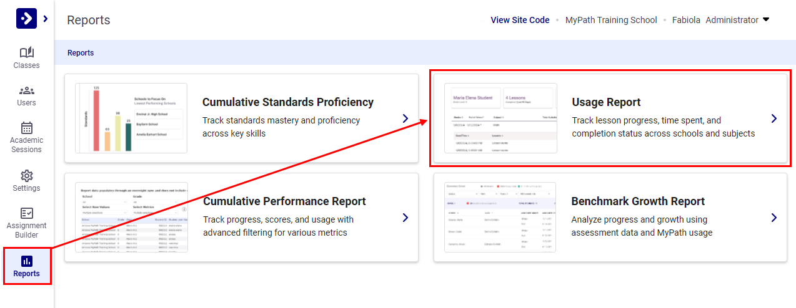Open the Classes book icon

[x=27, y=52]
